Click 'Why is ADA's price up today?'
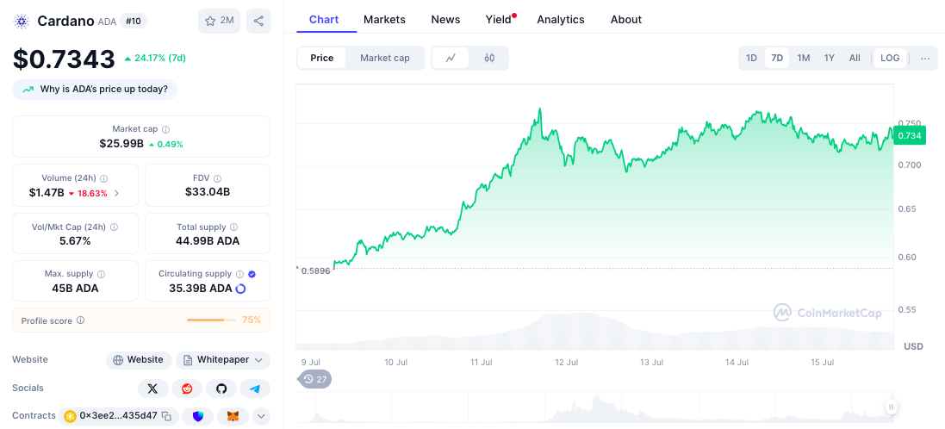 (95, 90)
